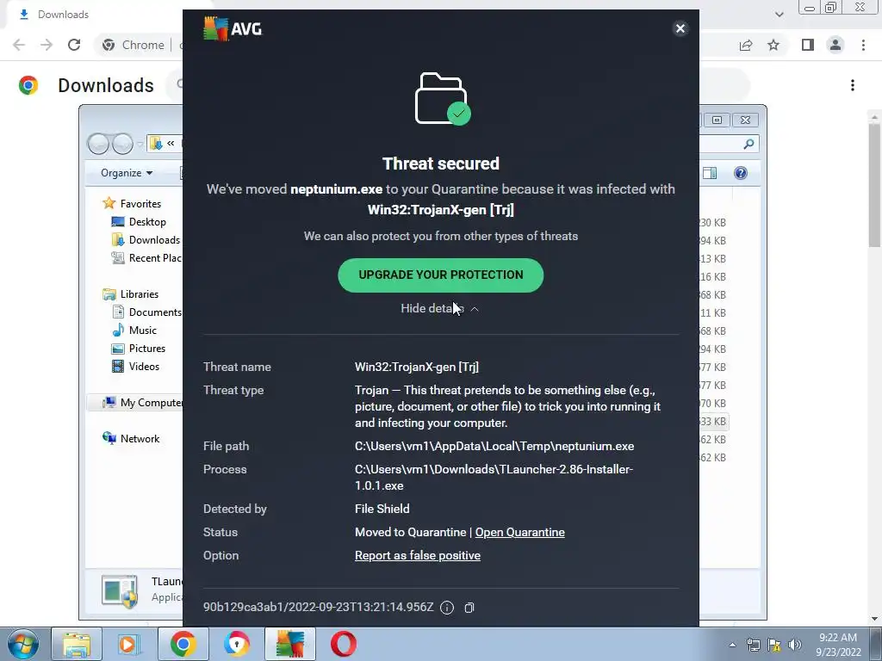Open the Action Center flag tray icon
Screen dimensions: 882x661
coord(774,645)
